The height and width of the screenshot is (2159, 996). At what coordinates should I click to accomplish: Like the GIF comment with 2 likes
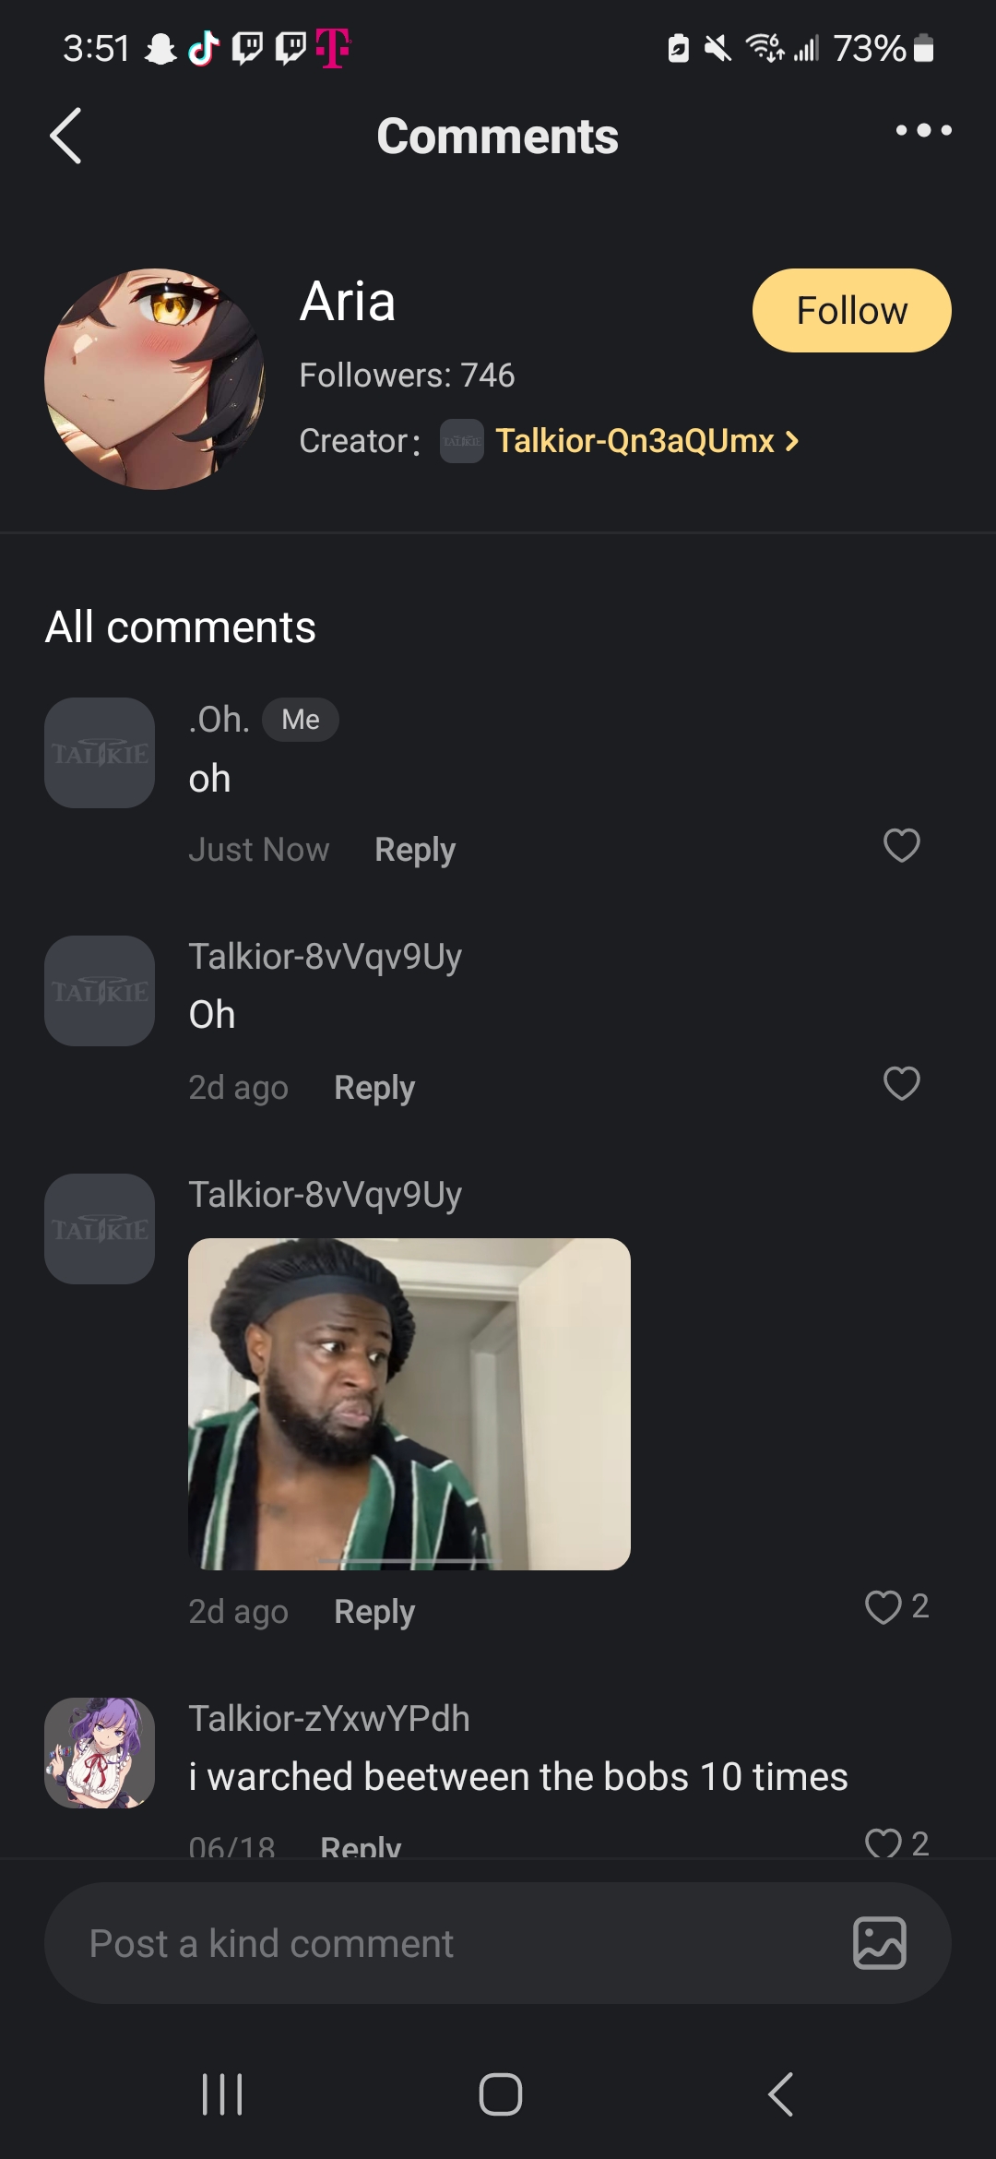883,1607
